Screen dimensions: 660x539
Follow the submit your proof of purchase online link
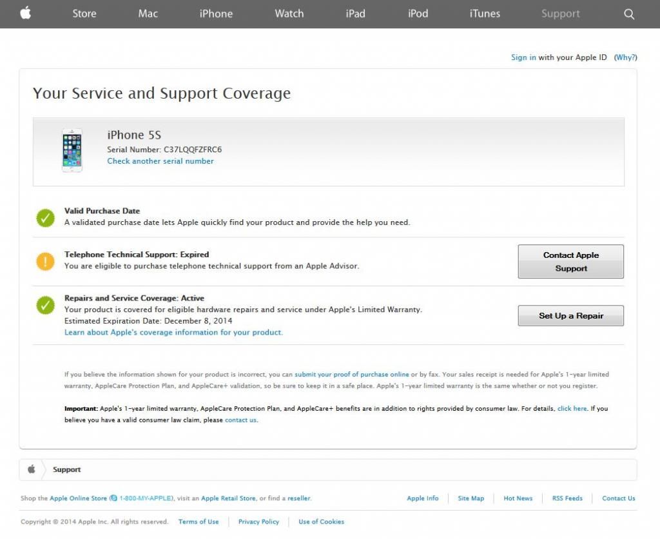click(x=352, y=374)
